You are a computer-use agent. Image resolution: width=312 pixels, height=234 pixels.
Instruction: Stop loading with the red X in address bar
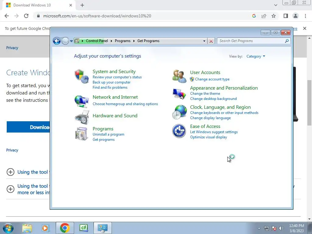tap(211, 41)
